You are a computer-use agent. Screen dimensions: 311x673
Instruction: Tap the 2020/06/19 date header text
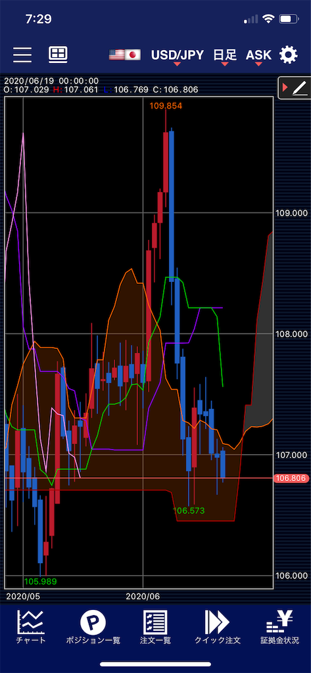51,81
